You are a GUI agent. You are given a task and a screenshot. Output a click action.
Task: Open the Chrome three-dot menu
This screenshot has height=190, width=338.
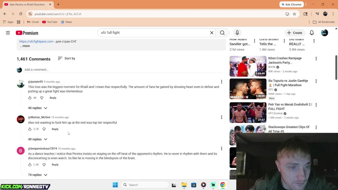[333, 14]
